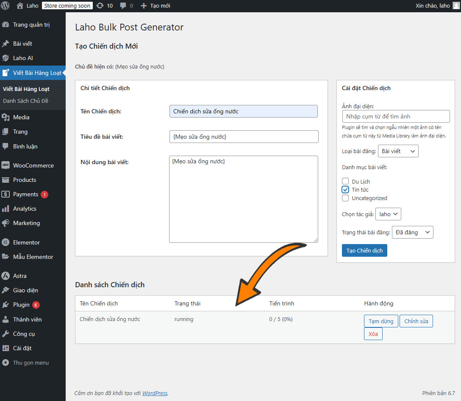Expand the Chọn tác giả author dropdown
This screenshot has width=461, height=401.
coord(388,214)
